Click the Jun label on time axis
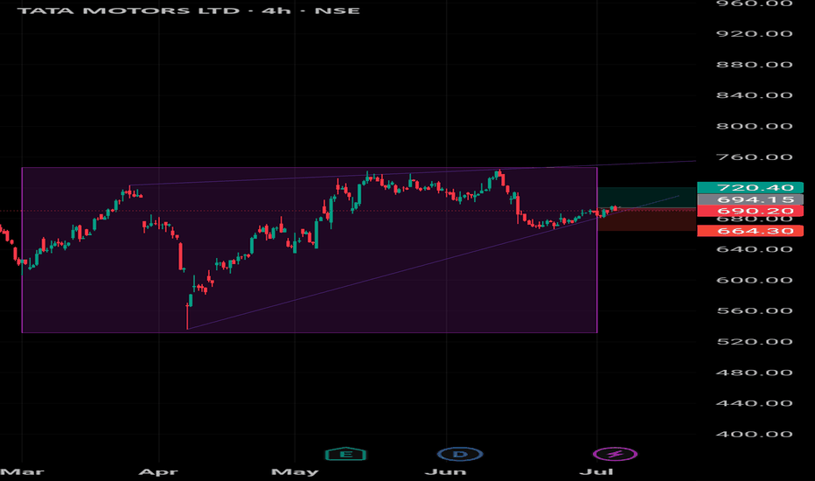Screen dimensions: 815x481 445,472
